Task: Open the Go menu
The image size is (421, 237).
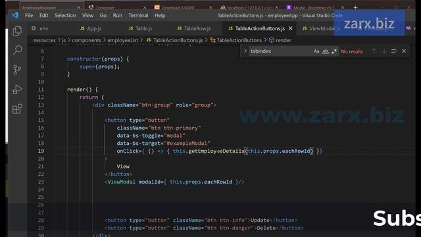Action: [x=103, y=15]
